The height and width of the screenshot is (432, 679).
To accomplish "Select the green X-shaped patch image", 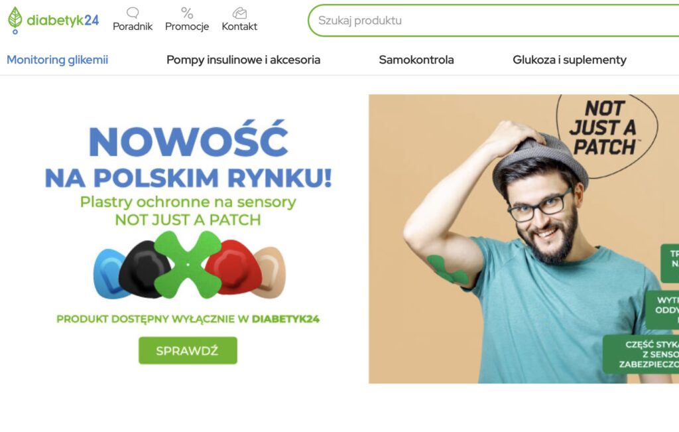I will (188, 264).
